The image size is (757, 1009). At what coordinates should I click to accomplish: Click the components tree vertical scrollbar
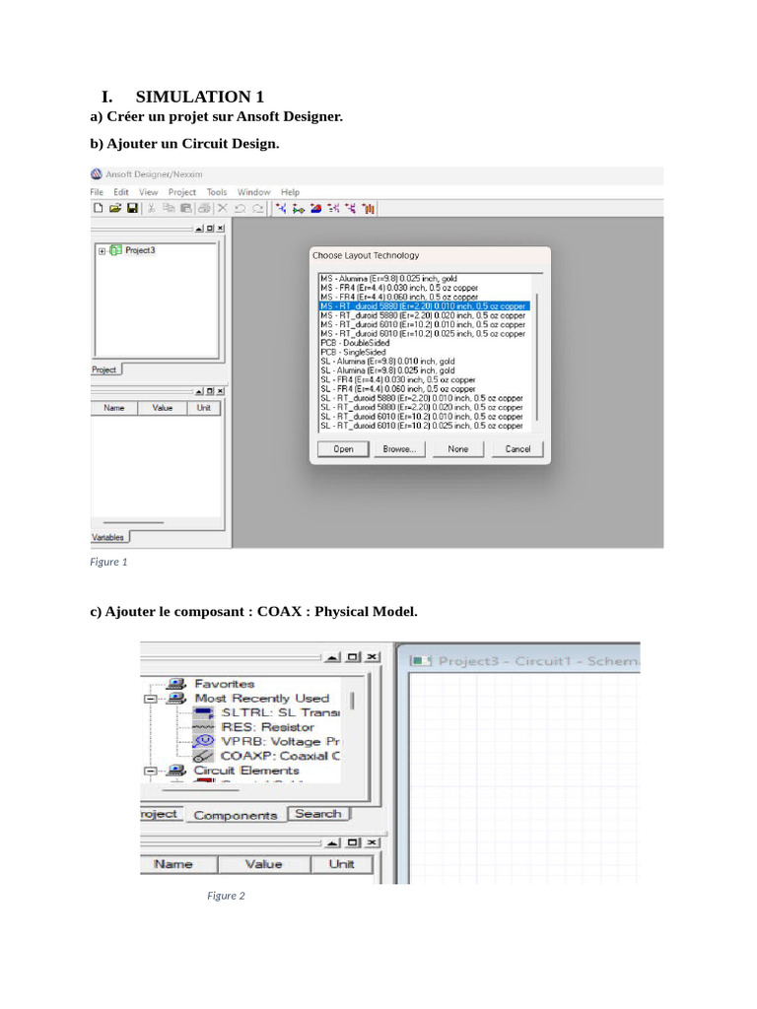(352, 701)
